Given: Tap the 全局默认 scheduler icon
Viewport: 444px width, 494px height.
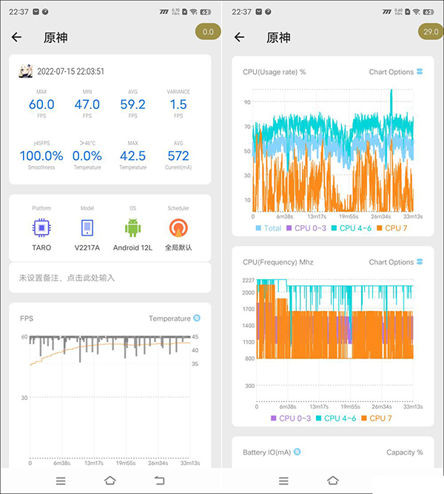Looking at the screenshot, I should 178,227.
